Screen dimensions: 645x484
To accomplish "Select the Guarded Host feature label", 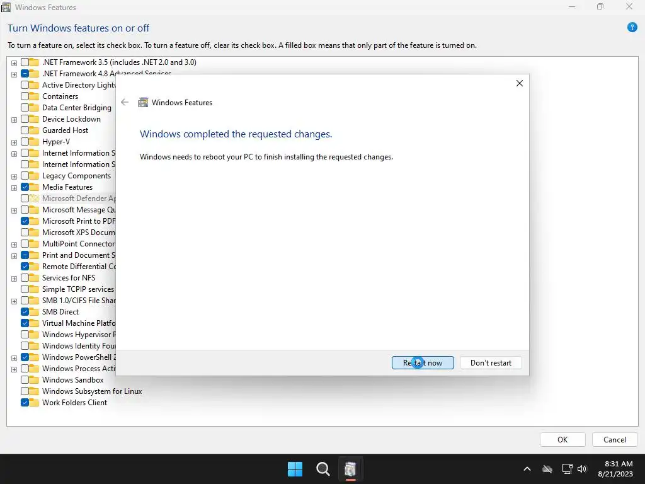I will [x=65, y=130].
